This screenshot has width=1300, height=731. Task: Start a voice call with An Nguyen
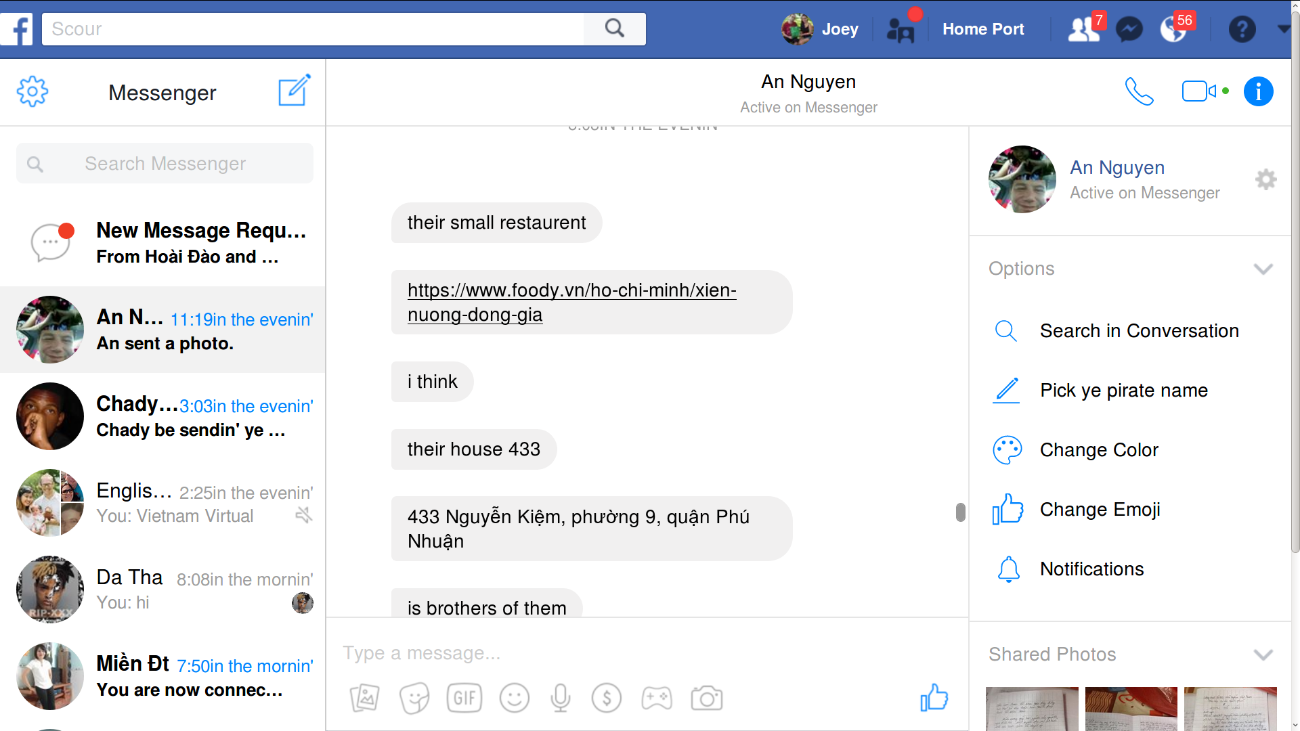pos(1139,91)
